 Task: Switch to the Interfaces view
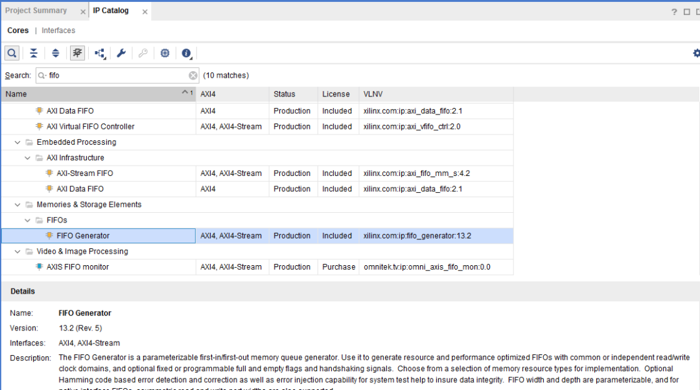(x=58, y=30)
